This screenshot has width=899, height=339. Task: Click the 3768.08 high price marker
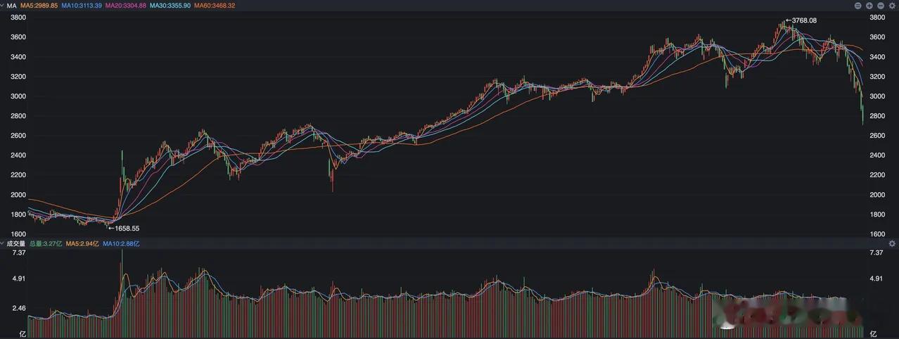[801, 20]
